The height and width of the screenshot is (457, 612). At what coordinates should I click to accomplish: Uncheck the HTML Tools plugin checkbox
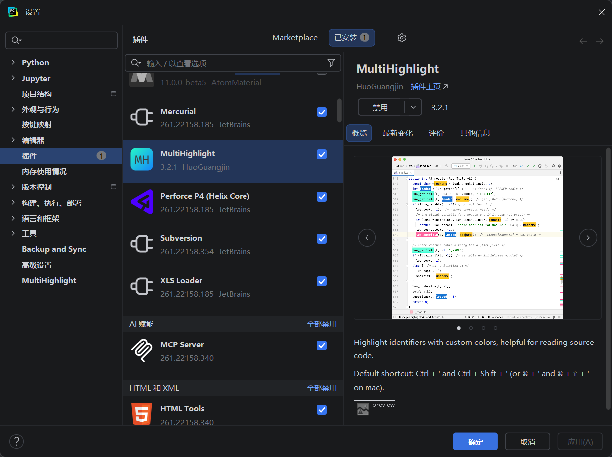[x=322, y=410]
